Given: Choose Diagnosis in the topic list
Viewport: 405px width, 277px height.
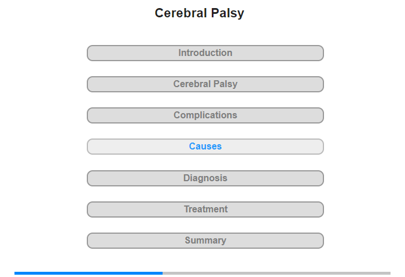Looking at the screenshot, I should [x=205, y=178].
